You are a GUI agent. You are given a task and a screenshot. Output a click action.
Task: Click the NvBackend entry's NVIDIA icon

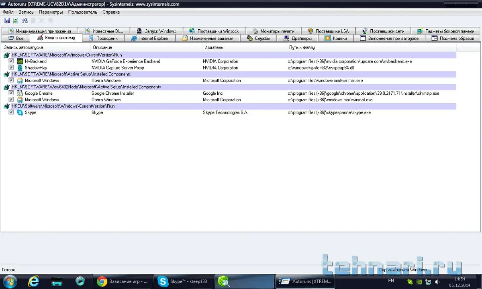[x=20, y=61]
